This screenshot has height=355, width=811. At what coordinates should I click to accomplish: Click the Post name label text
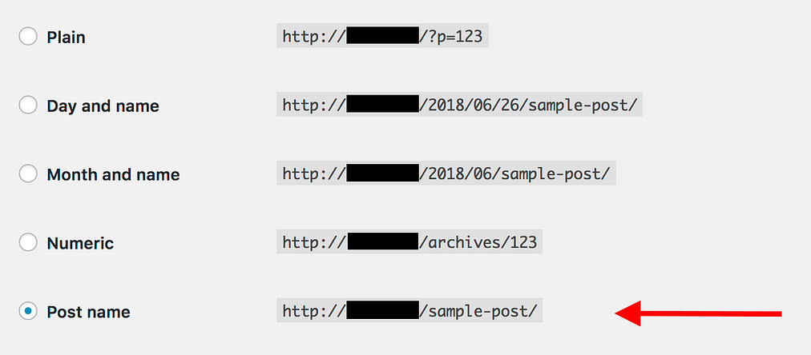88,312
